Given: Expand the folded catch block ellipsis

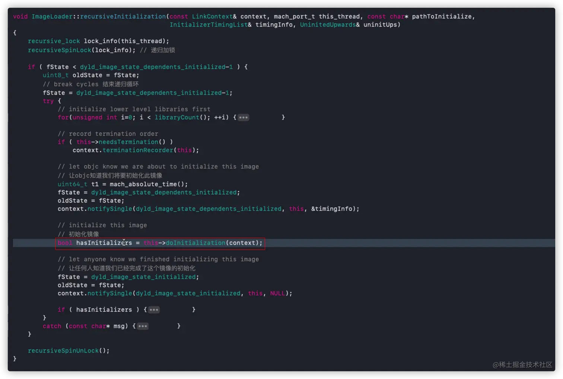Looking at the screenshot, I should pyautogui.click(x=143, y=326).
